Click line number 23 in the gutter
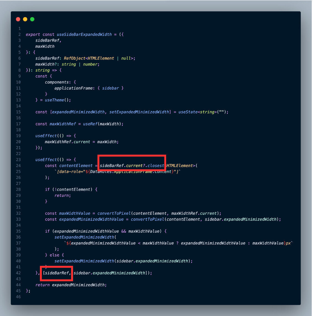Viewport: 313px width, 316px height. pos(18,160)
